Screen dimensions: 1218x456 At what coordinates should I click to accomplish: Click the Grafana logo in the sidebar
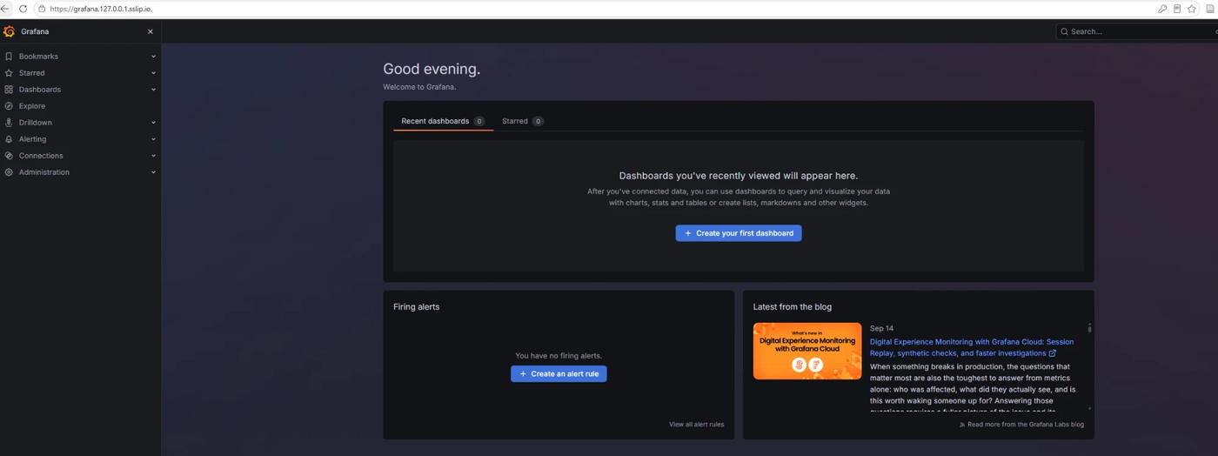10,31
